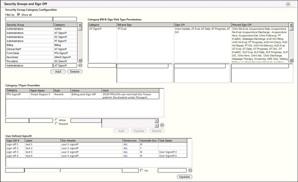
Task: Select Administrators DC Signoff row
Action: point(42,37)
